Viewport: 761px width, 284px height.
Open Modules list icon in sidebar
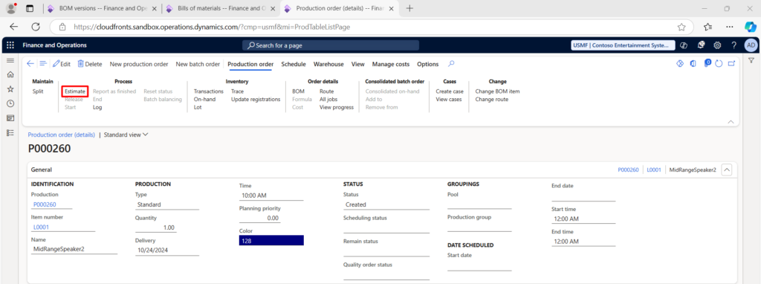pyautogui.click(x=10, y=132)
